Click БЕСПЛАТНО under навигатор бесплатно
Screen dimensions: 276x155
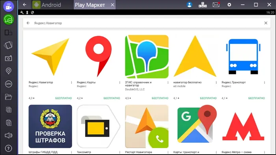coord(208,98)
